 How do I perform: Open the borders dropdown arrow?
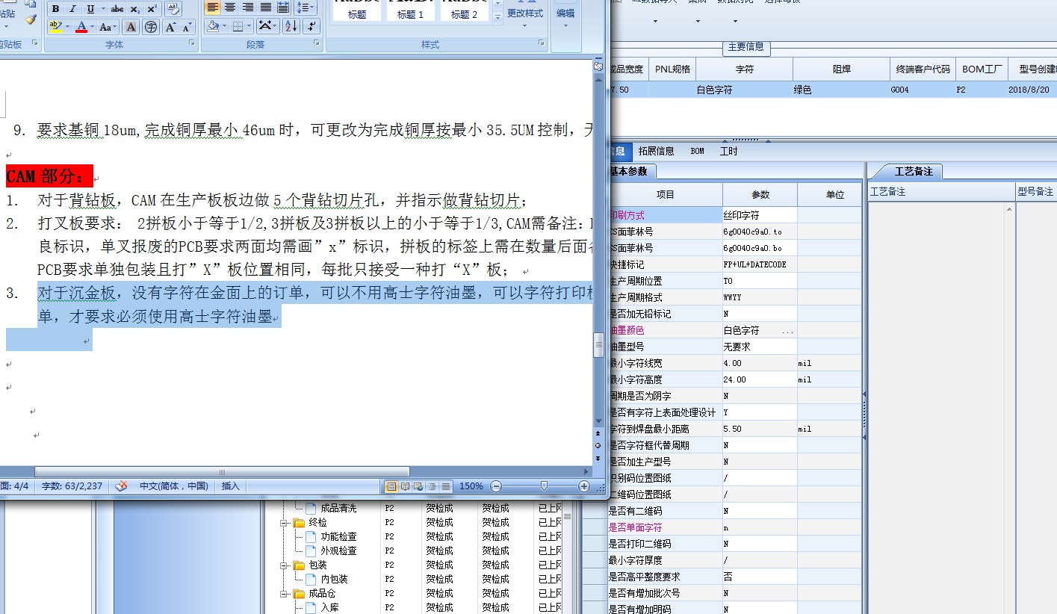tap(249, 27)
